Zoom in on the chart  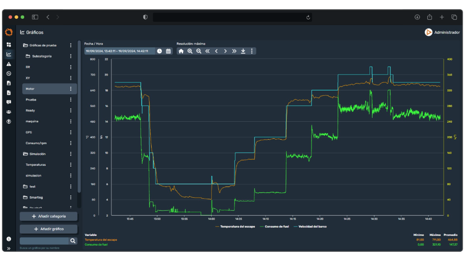[x=190, y=51]
